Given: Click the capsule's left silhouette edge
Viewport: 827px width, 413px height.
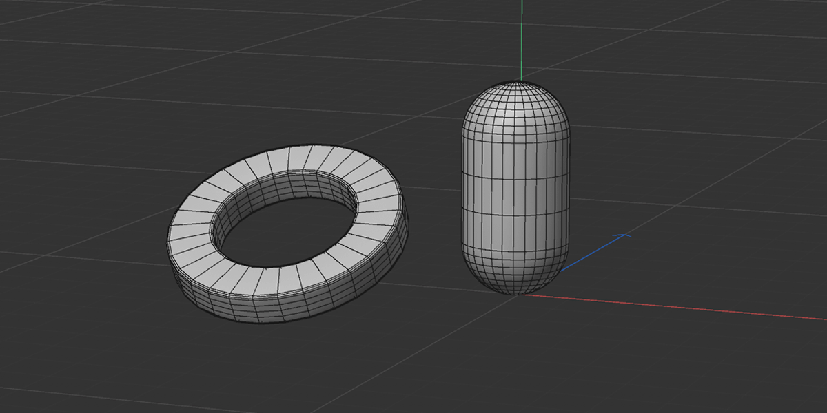Looking at the screenshot, I should click(461, 186).
